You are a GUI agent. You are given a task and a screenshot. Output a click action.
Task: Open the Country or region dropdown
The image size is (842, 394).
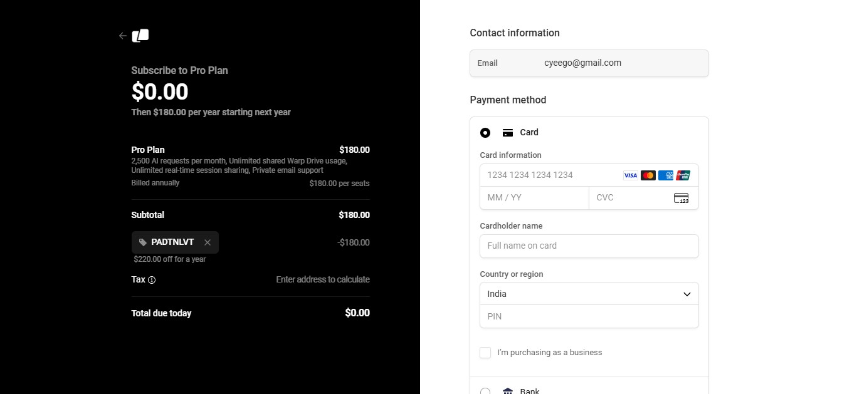tap(589, 294)
